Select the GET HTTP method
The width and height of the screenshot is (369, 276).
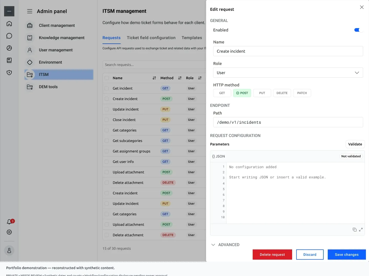tap(222, 93)
